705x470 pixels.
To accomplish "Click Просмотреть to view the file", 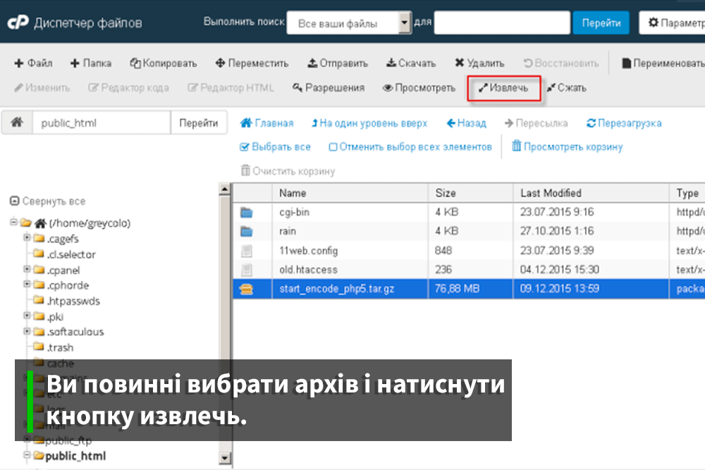I will pos(419,87).
